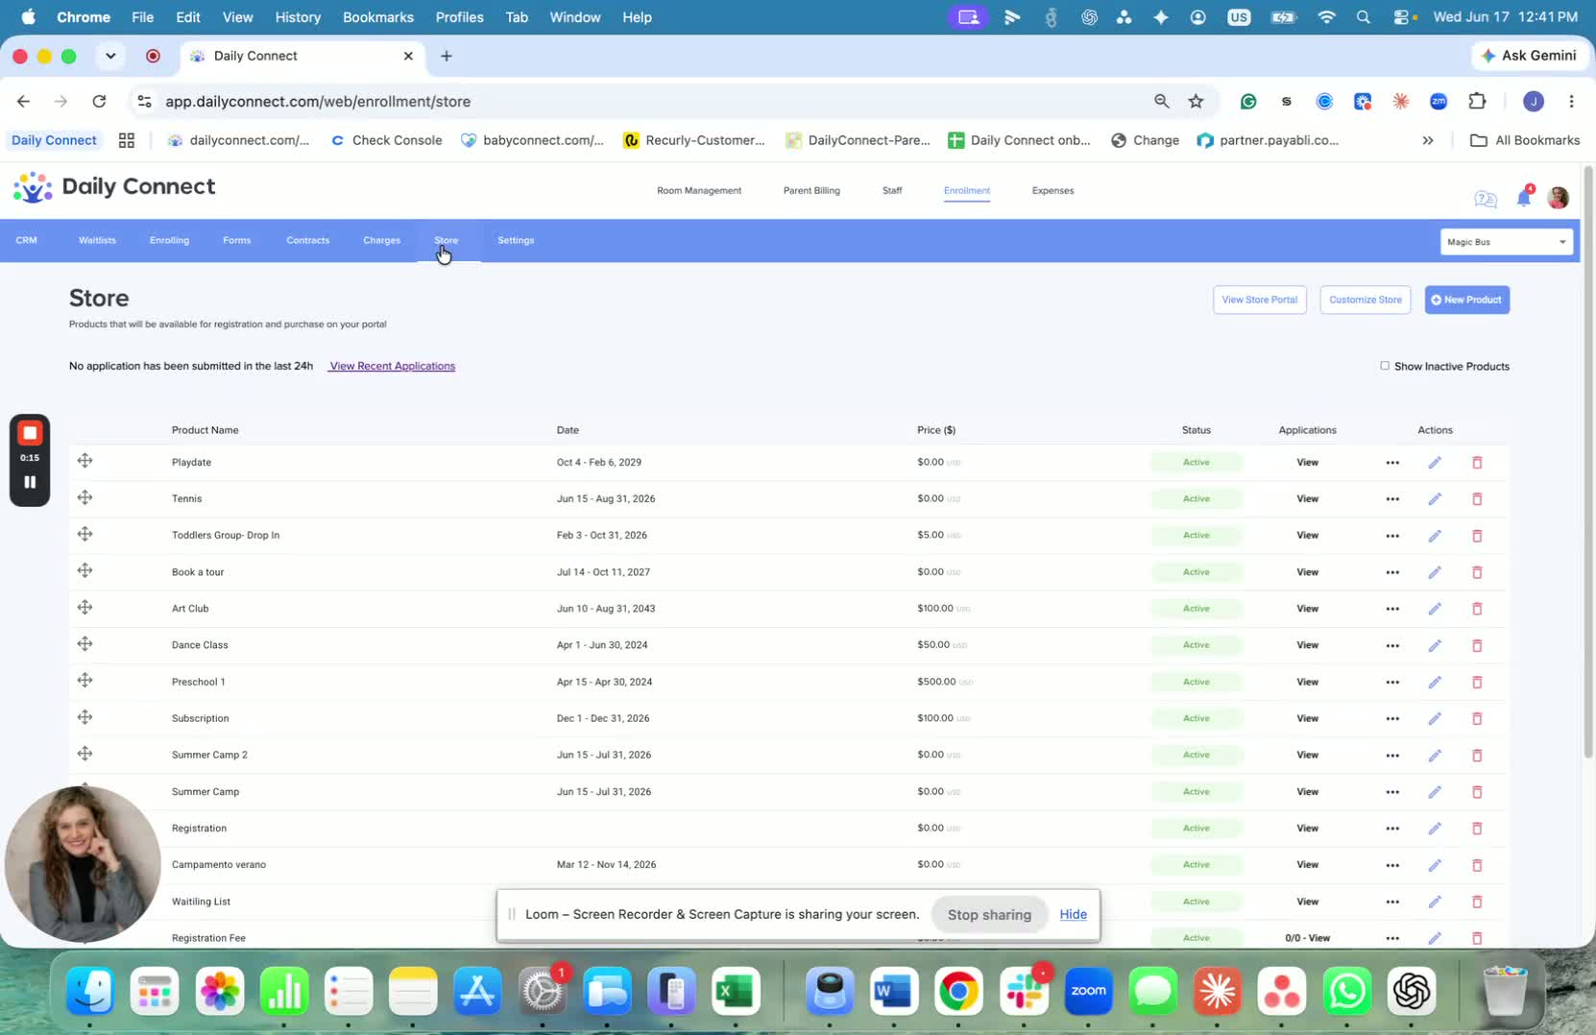This screenshot has width=1596, height=1035.
Task: Go to the Waitlists tab
Action: pyautogui.click(x=97, y=240)
